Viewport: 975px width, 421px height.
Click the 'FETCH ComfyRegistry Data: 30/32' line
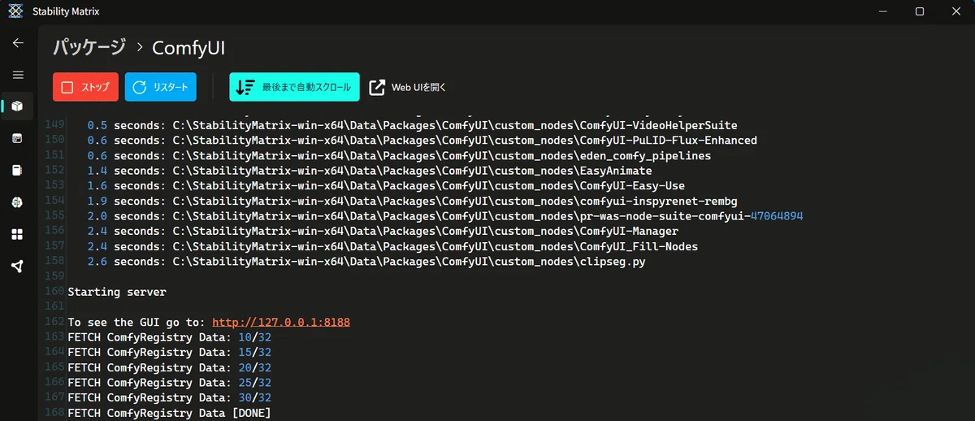[169, 398]
